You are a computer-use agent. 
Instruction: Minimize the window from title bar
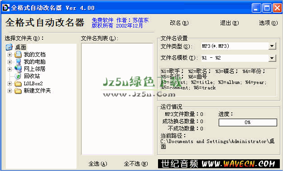(256, 8)
